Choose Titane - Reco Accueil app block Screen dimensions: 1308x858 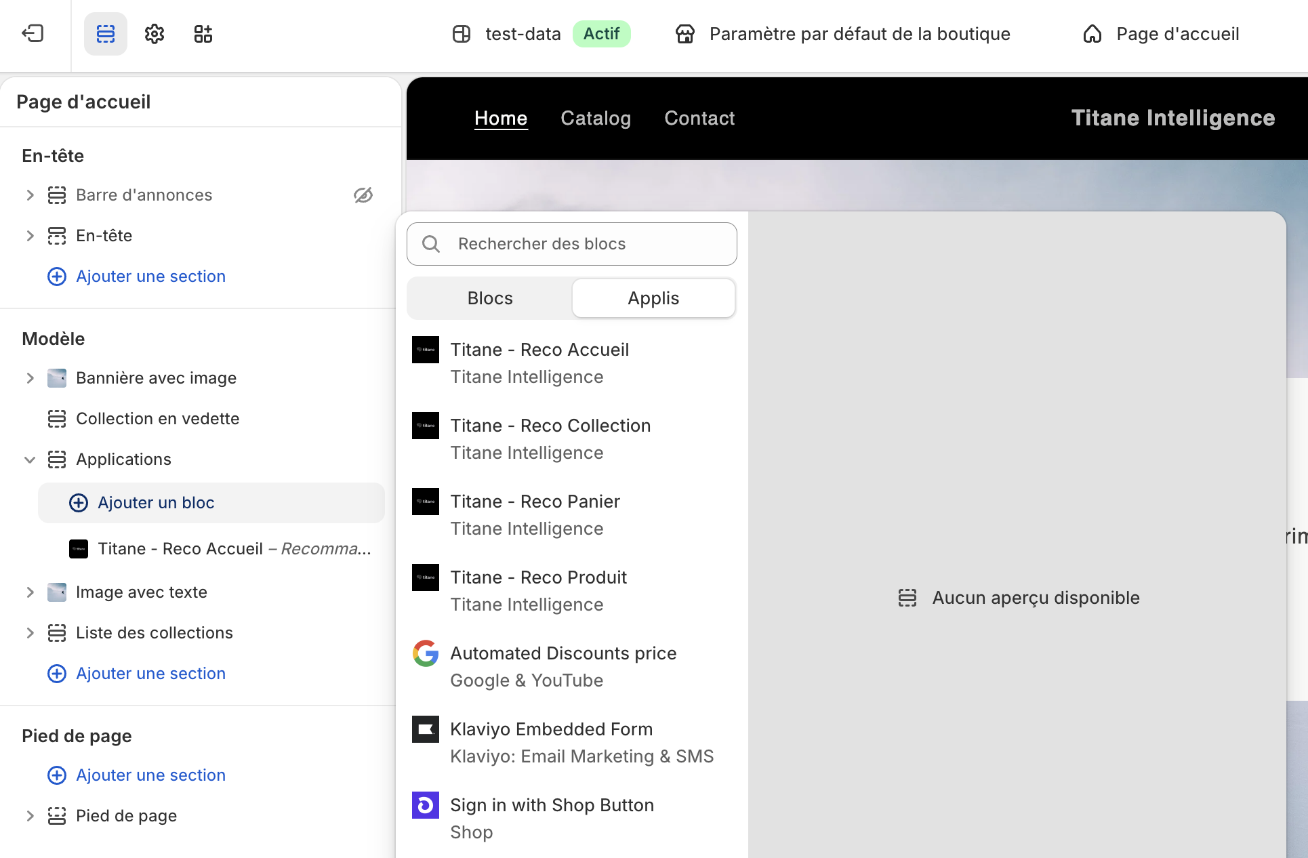coord(572,363)
